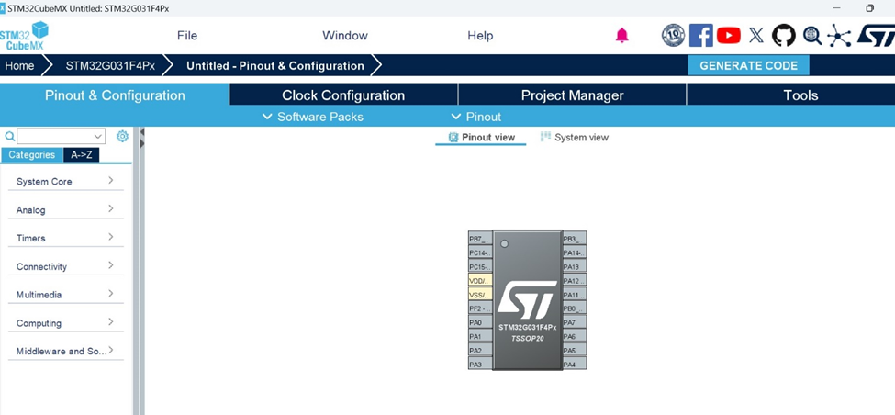895x415 pixels.
Task: Open the Pinout dropdown
Action: point(476,117)
